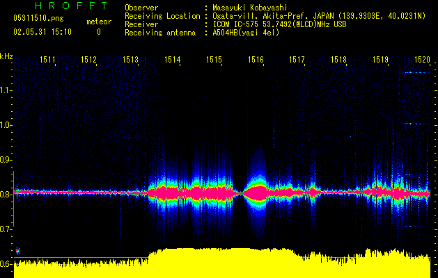This screenshot has height=278, width=438.
Task: Click the Receiver label
Action: click(141, 24)
